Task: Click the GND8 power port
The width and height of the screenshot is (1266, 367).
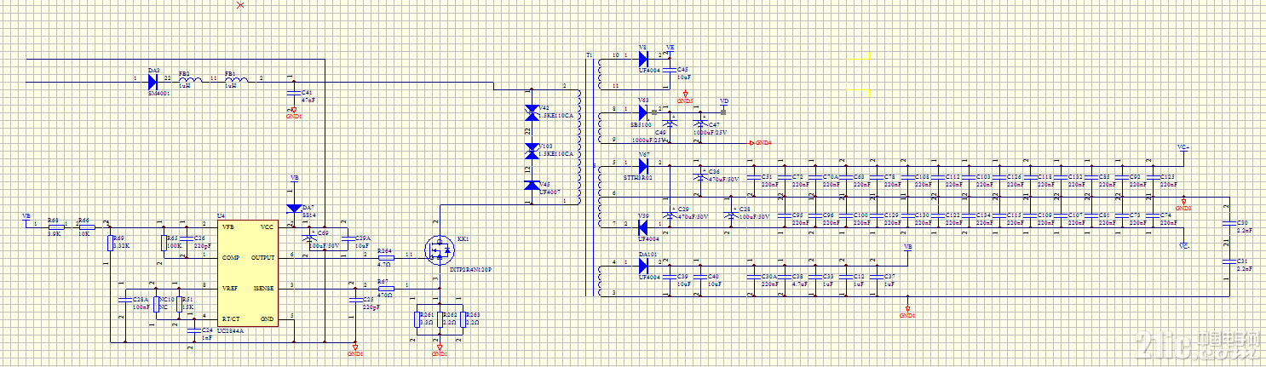Action: (1183, 204)
